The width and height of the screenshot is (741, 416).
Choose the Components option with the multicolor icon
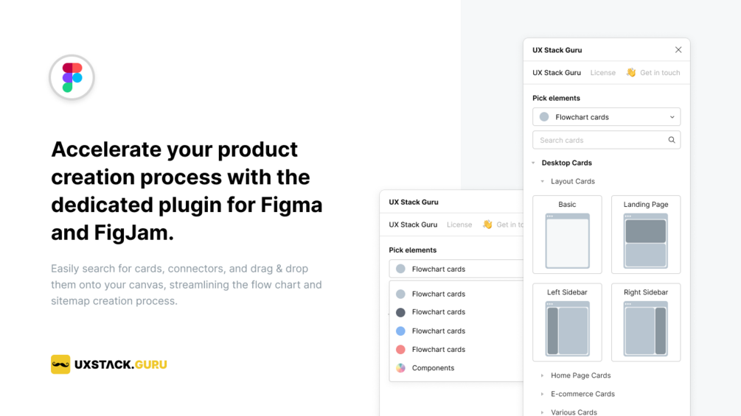coord(433,368)
